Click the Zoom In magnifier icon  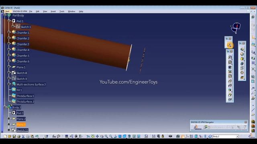click(x=106, y=136)
